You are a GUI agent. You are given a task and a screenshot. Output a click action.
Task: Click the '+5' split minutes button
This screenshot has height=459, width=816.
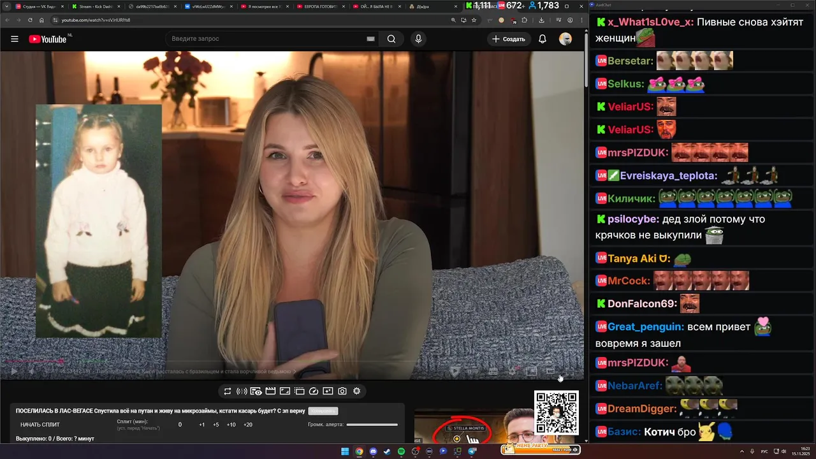216,425
